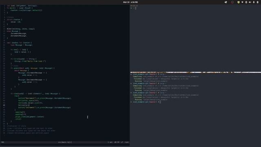This screenshot has height=147, width=261.
Task: Click the microphone icon in the system tray
Action: 254,2
